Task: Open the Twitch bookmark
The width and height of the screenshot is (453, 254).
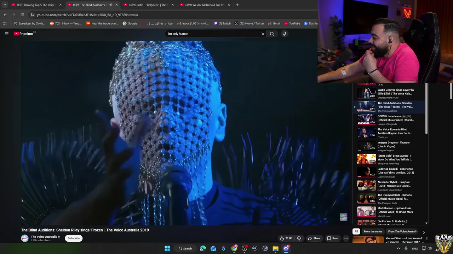Action: click(222, 24)
